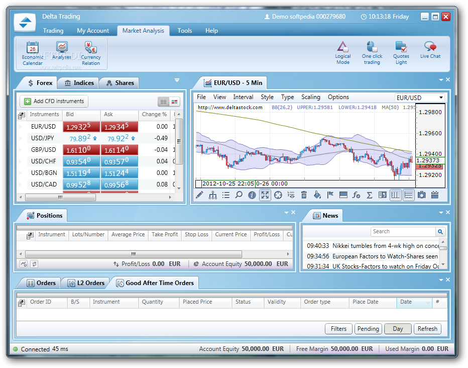The image size is (468, 368).
Task: Click the info icon in chart toolbar
Action: (252, 195)
